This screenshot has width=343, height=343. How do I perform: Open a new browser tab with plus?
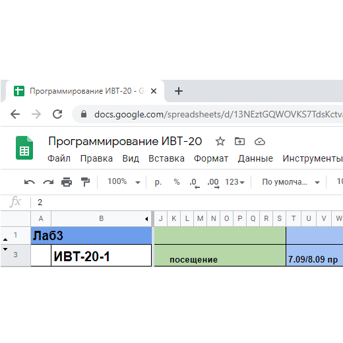pos(179,91)
